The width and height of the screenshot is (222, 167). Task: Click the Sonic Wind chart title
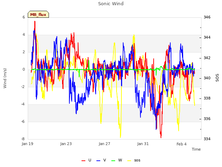coord(111,4)
